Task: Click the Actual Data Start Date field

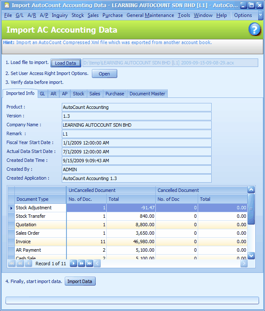Action: tap(137, 152)
